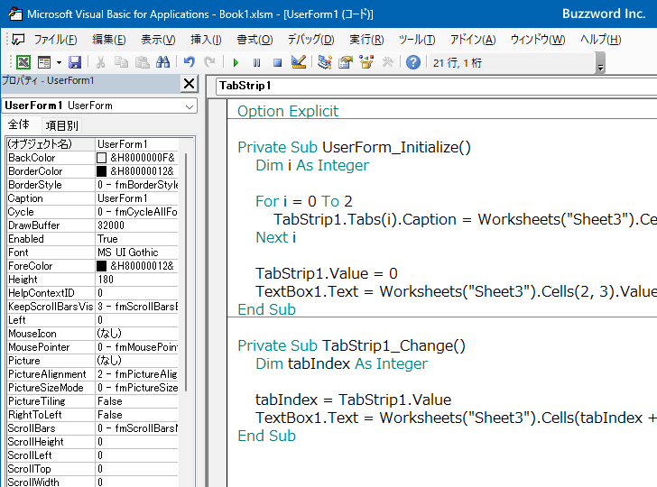Select the DrawBuffer value 32000

[136, 225]
